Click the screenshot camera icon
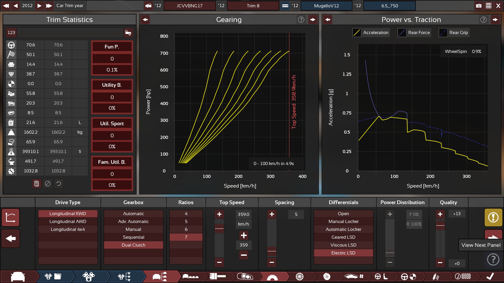Image resolution: width=504 pixels, height=283 pixels. 479,6
